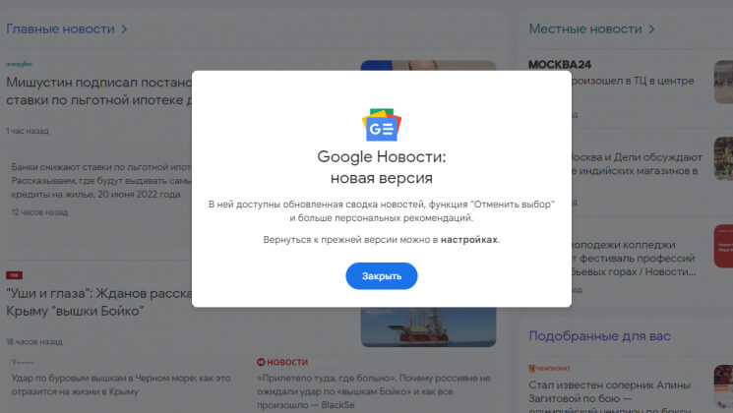Click red source badge above "Уши и глаза" headline
Image resolution: width=733 pixels, height=413 pixels.
point(14,275)
